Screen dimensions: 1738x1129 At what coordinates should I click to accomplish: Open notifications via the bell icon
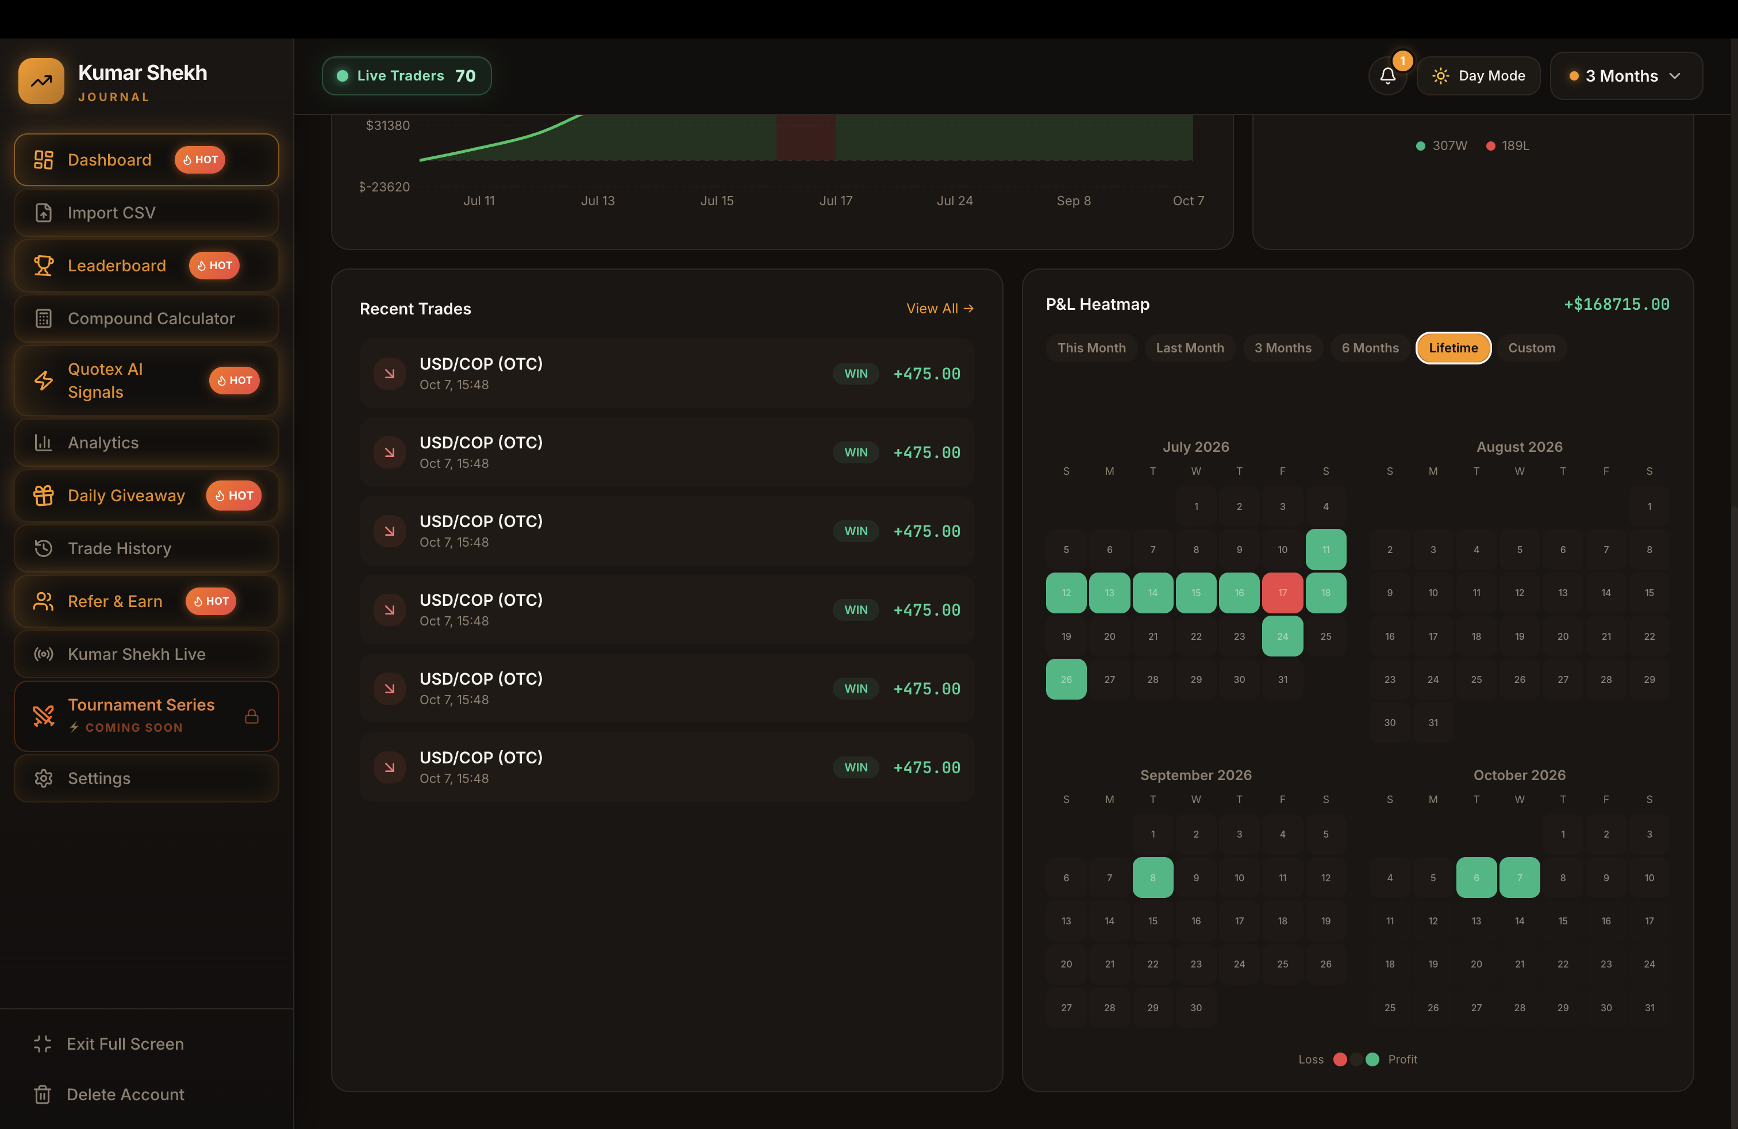point(1387,76)
